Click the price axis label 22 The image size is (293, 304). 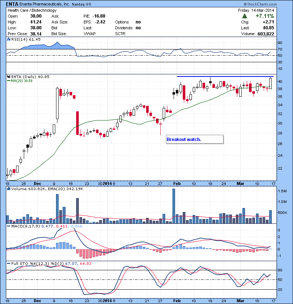(280, 168)
